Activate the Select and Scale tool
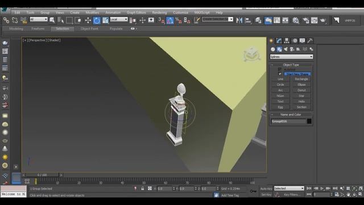Screen dimensions: 364x205 point(105,20)
